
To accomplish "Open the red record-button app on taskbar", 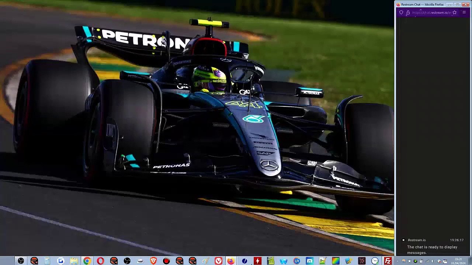I will coord(166,261).
